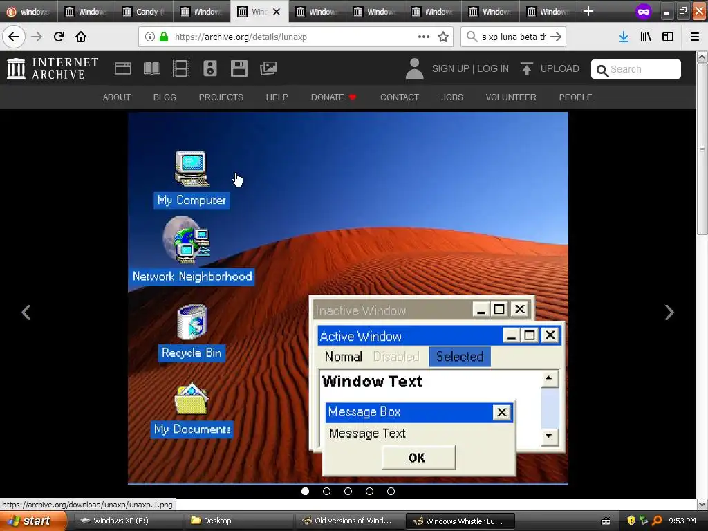Open the CONTACT menu item

pyautogui.click(x=400, y=97)
